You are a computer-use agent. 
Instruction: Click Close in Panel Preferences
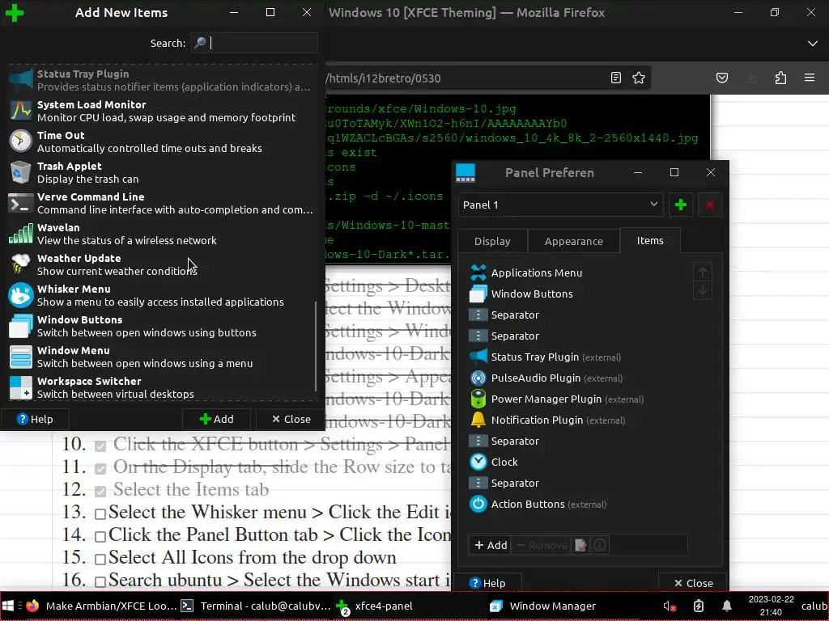(693, 583)
